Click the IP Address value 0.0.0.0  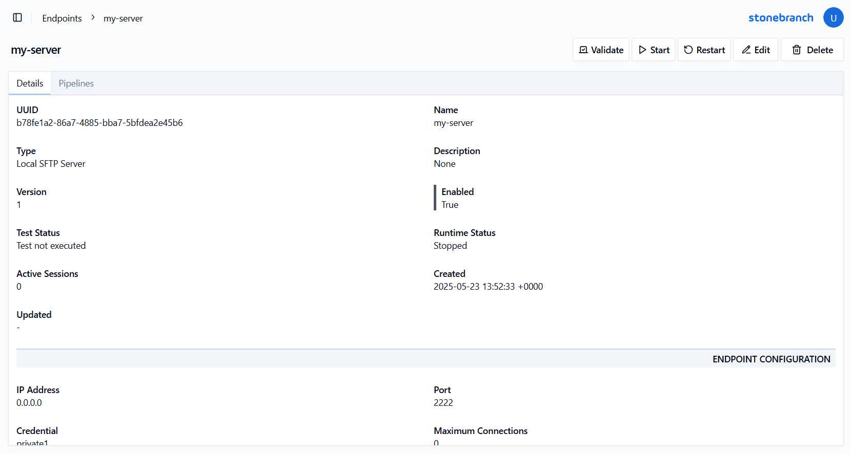(29, 403)
